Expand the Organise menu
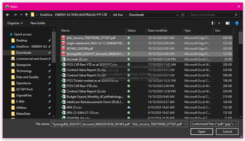Viewport: 245px width, 141px height. (x=15, y=23)
